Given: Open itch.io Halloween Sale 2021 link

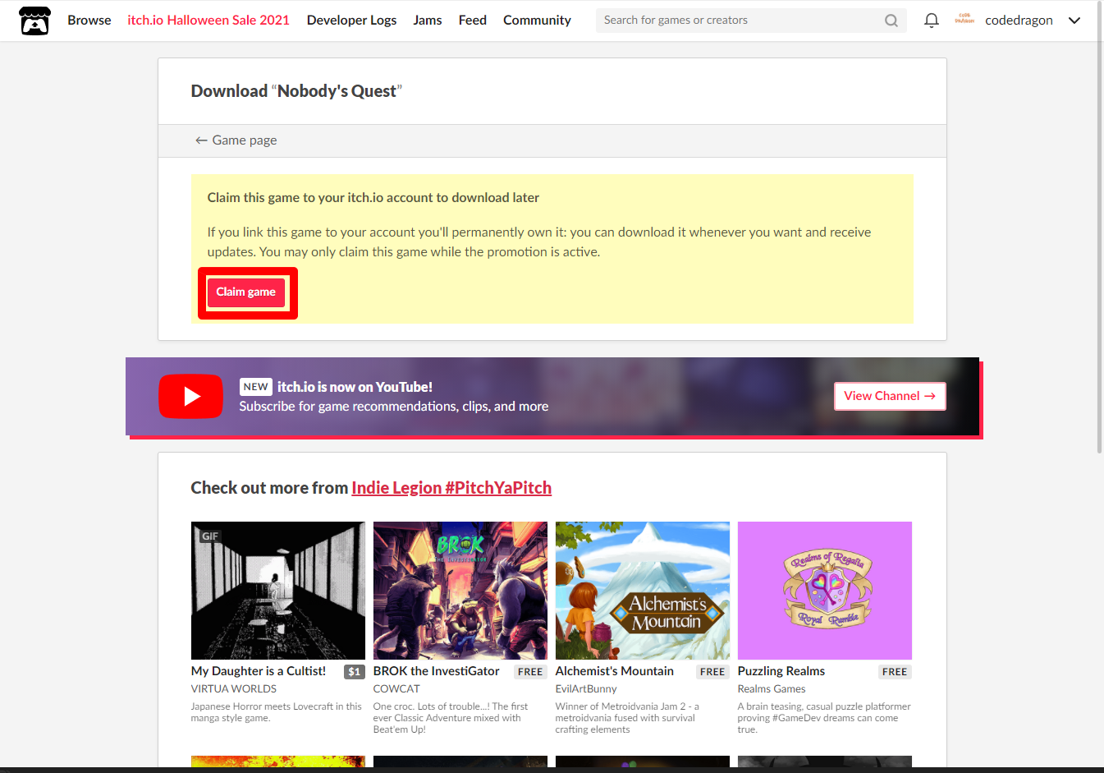Looking at the screenshot, I should [x=208, y=21].
